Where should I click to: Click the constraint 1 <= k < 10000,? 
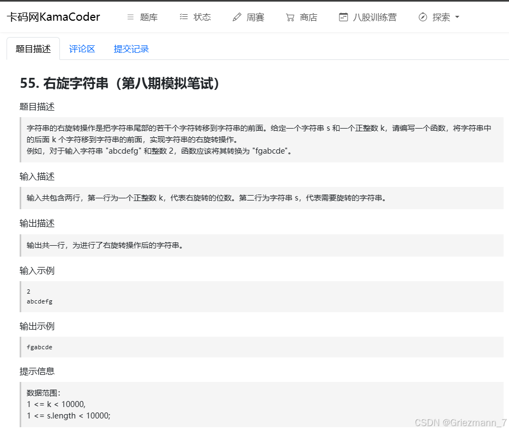[56, 404]
